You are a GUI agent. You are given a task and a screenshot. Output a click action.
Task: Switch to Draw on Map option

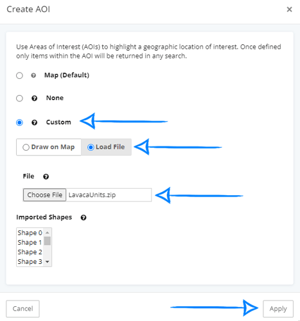pos(49,147)
